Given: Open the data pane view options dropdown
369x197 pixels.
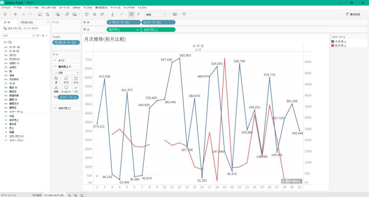Looking at the screenshot, I should pos(44,36).
